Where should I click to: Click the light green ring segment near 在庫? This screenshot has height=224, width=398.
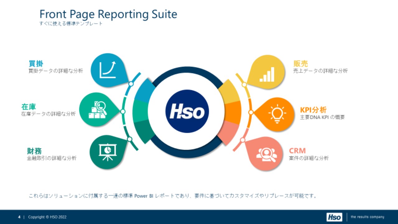coord(141,111)
